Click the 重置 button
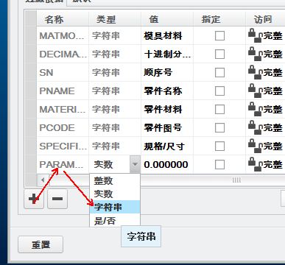The image size is (285, 265). click(x=41, y=244)
